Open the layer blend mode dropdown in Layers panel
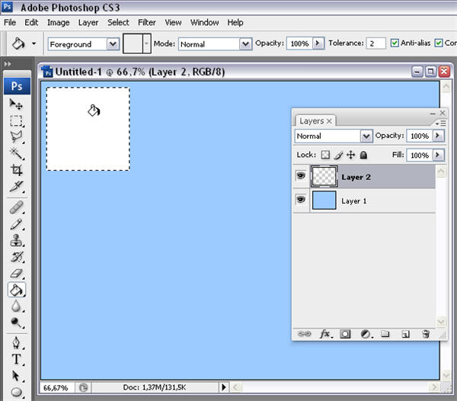The height and width of the screenshot is (401, 457). [366, 136]
